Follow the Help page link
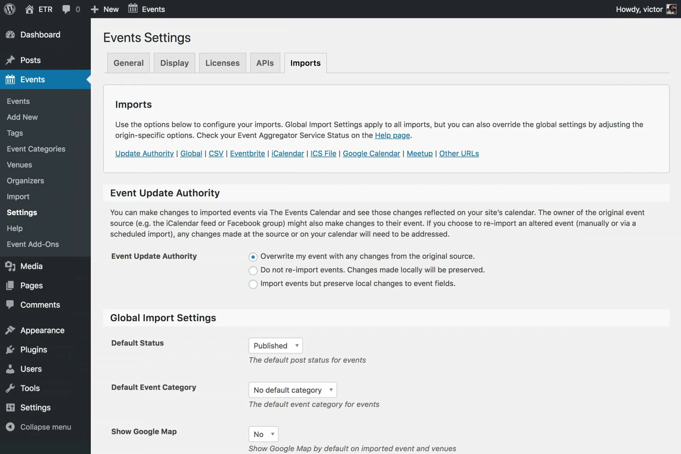The height and width of the screenshot is (454, 681). coord(392,135)
